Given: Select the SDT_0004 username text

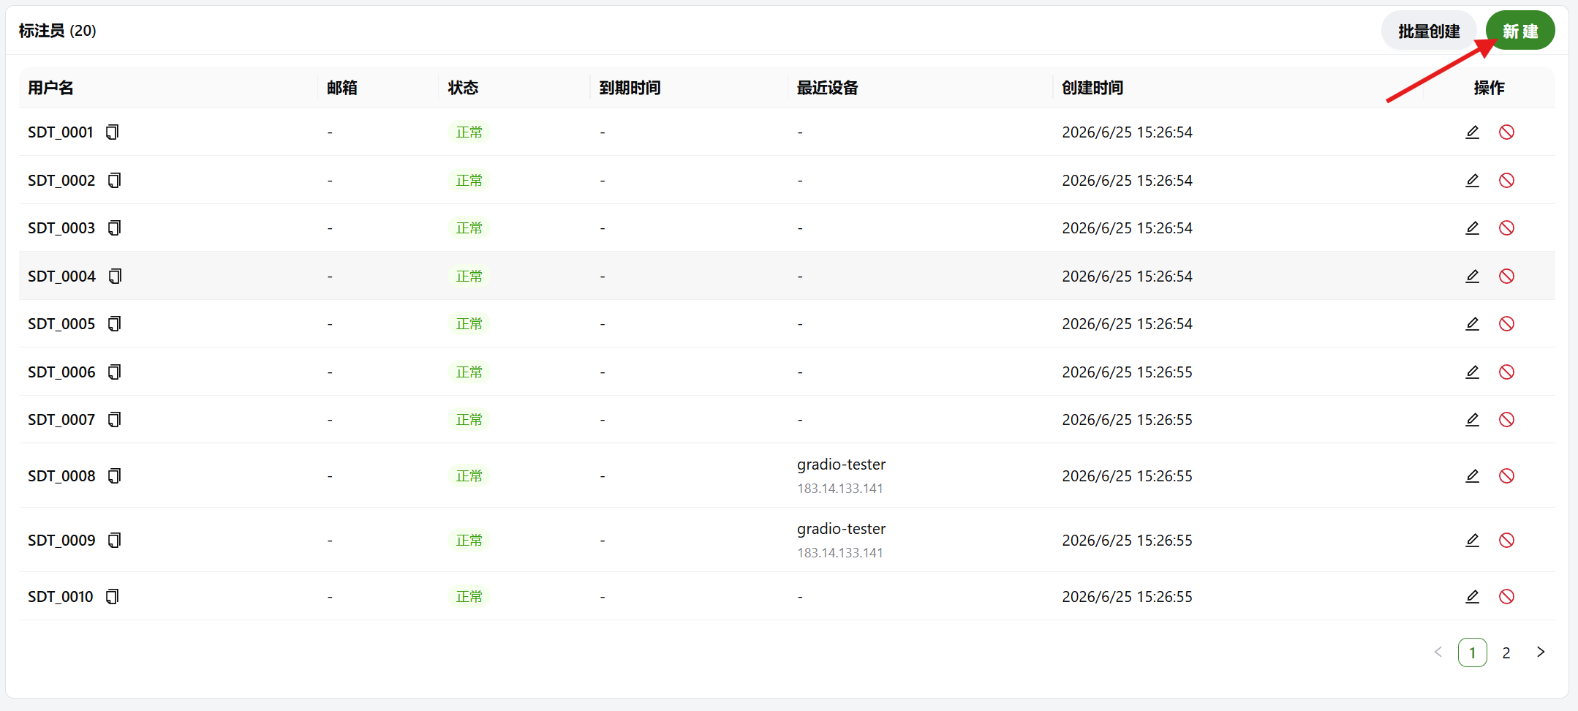Looking at the screenshot, I should [61, 276].
